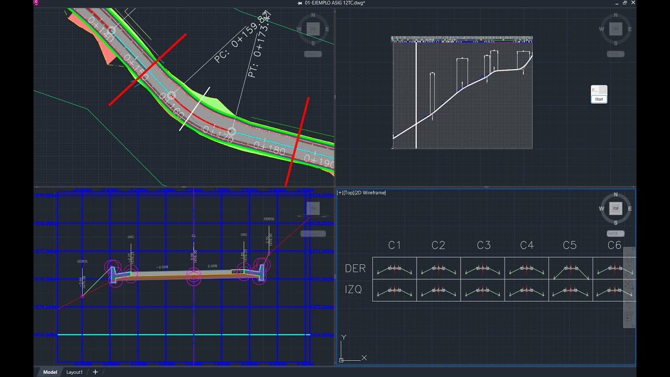
Task: Add a new layout with plus icon
Action: tap(95, 372)
